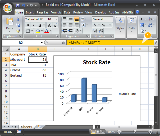This screenshot has height=136, width=160.
Task: Customize Quick Access Toolbar dropdown
Action: (43, 5)
